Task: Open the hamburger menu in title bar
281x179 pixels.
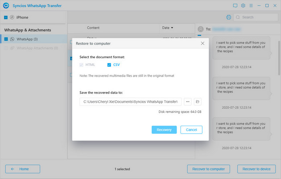Action: coord(251,6)
